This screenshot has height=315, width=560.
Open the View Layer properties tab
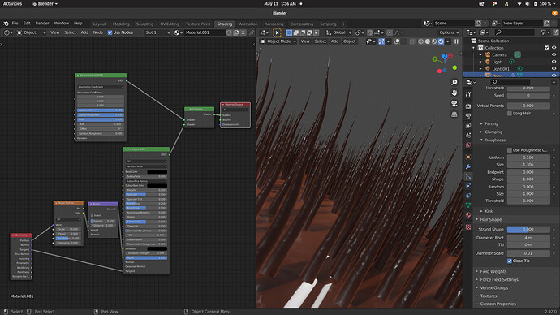coord(468,125)
